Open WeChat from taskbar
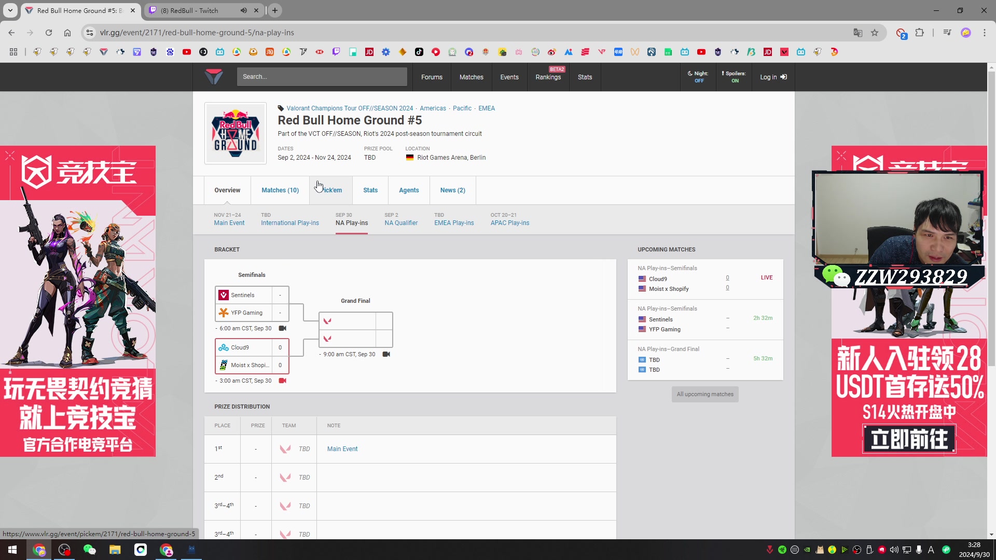The width and height of the screenshot is (996, 560). 90,550
